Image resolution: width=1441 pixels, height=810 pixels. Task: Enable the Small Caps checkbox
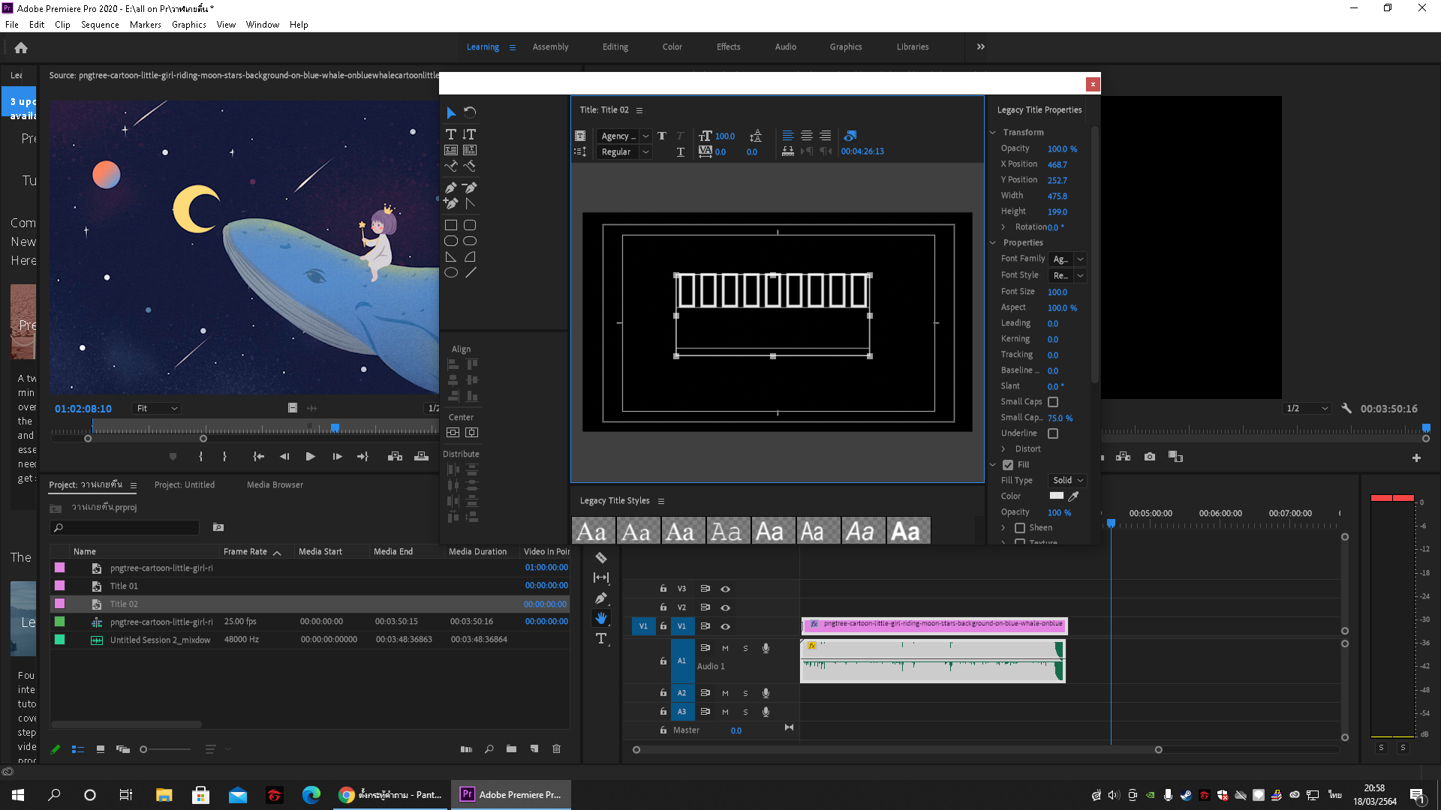[1053, 402]
